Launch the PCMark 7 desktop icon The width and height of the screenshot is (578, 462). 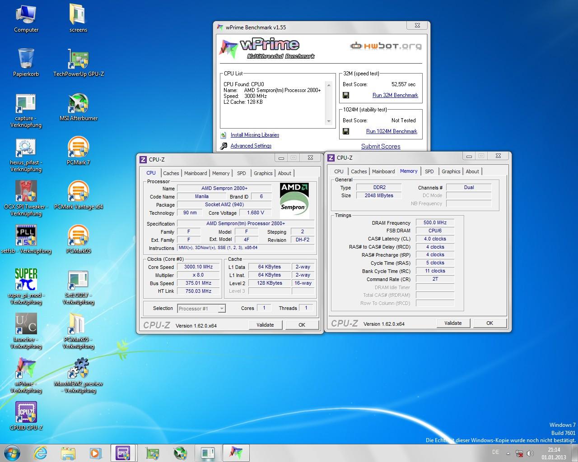[x=79, y=151]
